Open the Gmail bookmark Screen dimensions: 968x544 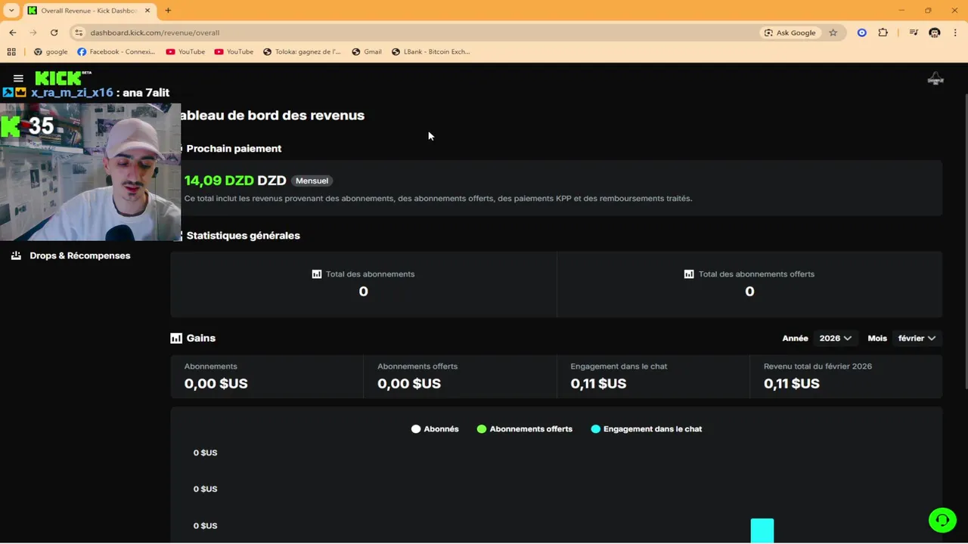click(x=367, y=52)
